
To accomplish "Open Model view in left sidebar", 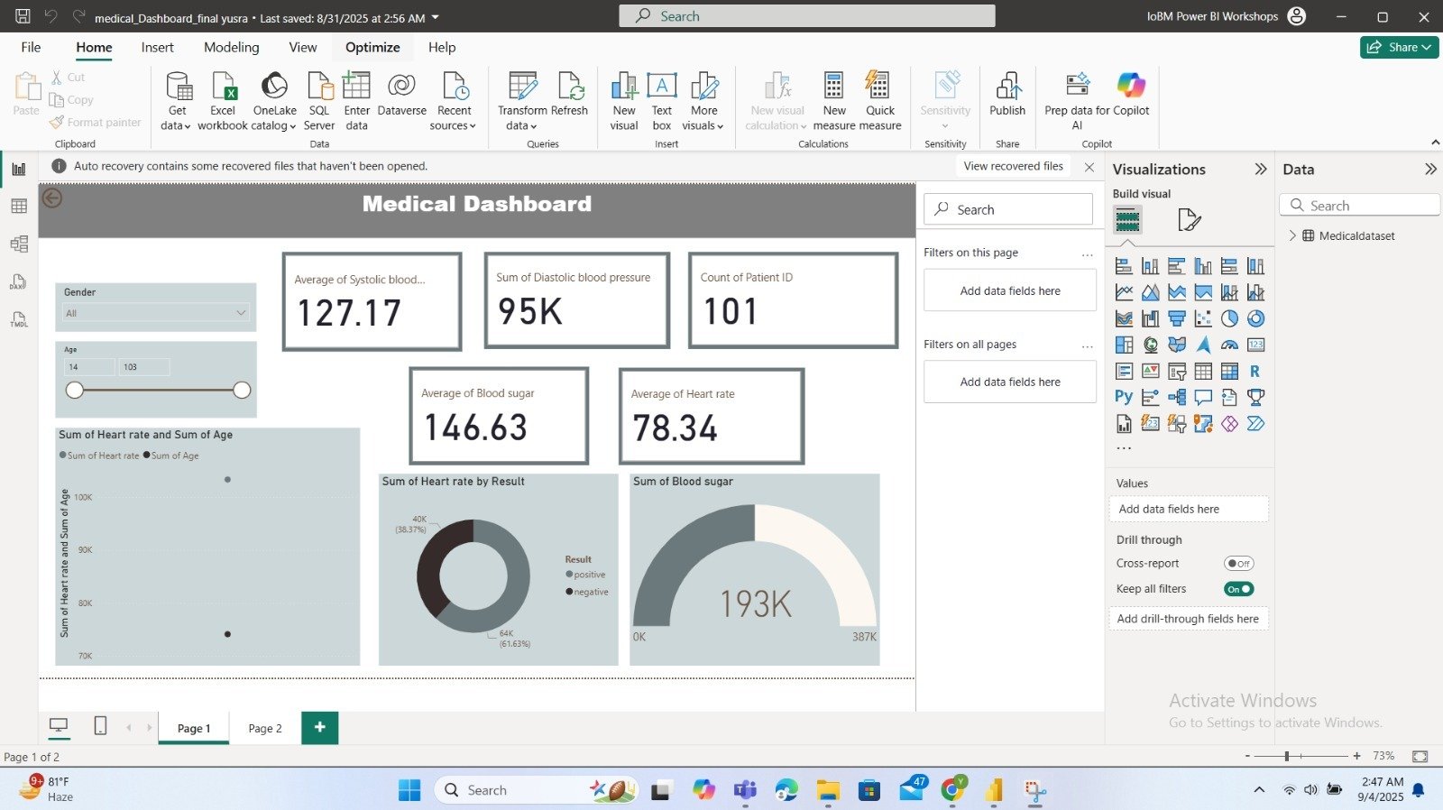I will (19, 244).
